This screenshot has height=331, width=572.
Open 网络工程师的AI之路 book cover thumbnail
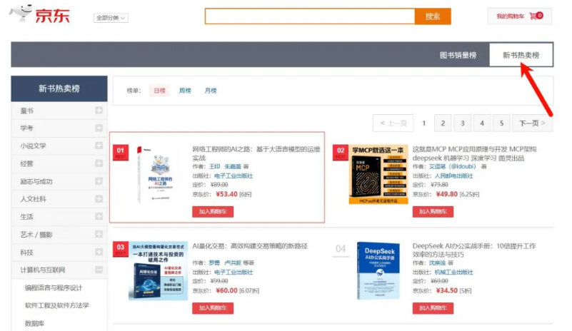158,175
